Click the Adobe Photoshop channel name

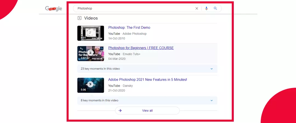tap(134, 34)
